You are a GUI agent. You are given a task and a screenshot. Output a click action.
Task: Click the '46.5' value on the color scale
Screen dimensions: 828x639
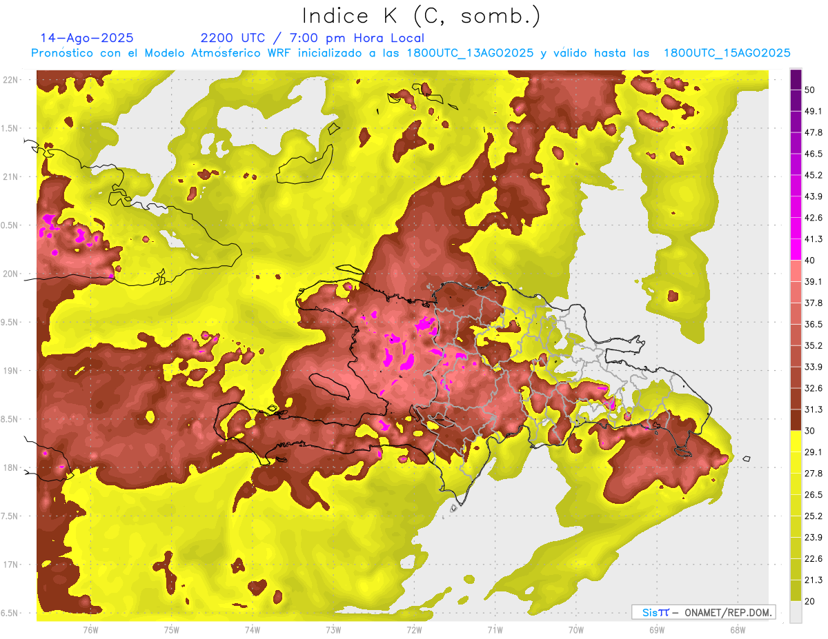click(x=814, y=154)
